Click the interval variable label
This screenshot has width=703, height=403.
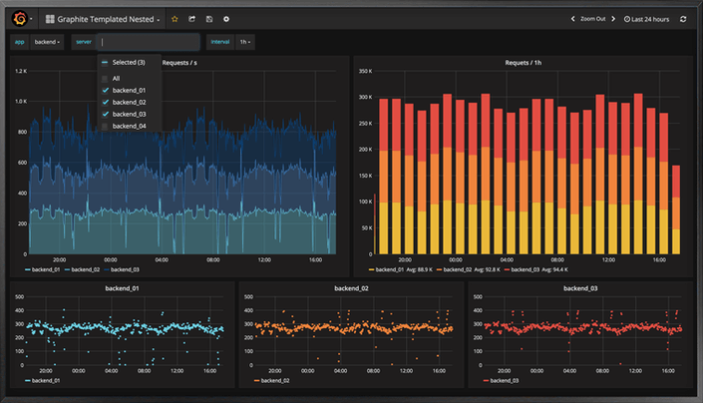click(219, 42)
